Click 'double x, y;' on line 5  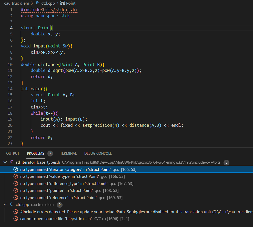[x=45, y=34]
